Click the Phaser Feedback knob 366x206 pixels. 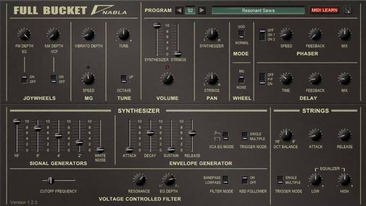pos(315,34)
